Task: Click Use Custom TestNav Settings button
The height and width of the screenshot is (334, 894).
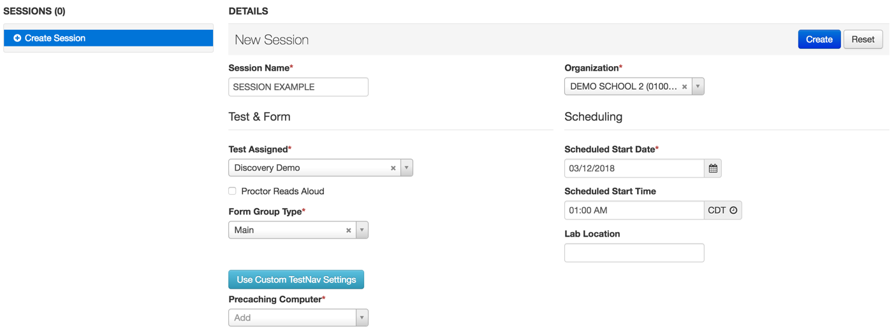Action: point(296,280)
